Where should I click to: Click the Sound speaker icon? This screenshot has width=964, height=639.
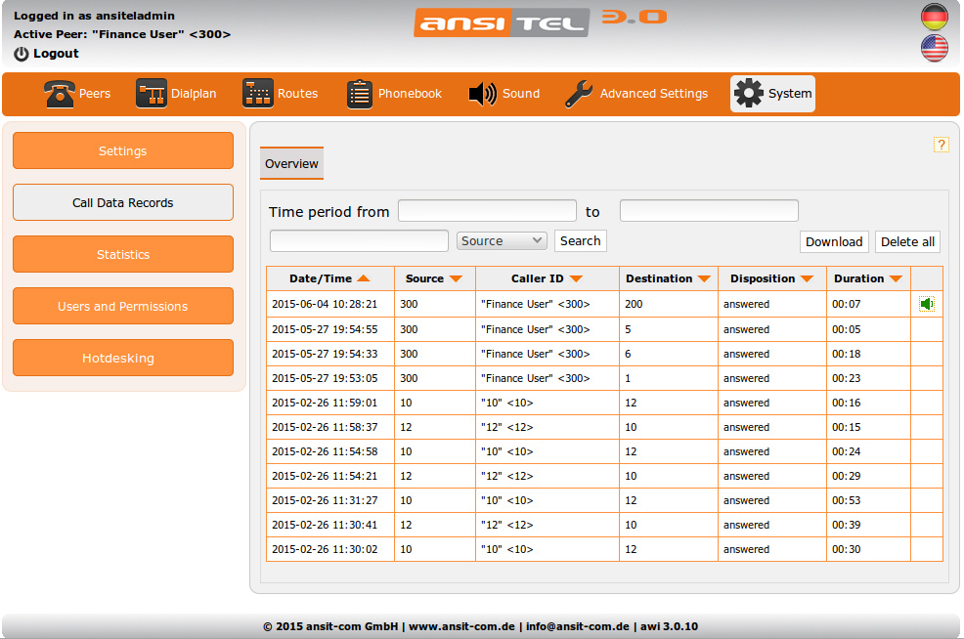[x=483, y=94]
